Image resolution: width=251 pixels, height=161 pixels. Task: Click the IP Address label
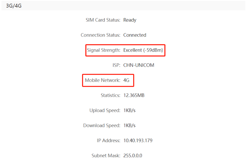[x=107, y=141]
